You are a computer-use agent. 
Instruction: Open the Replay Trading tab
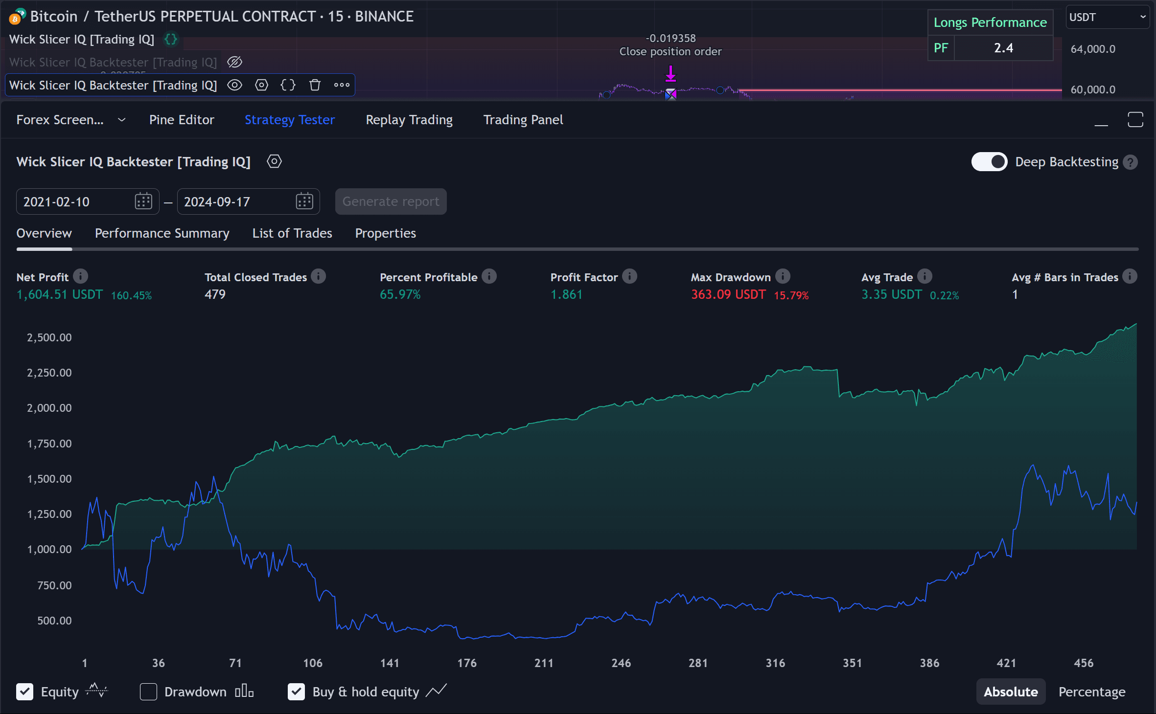[409, 120]
